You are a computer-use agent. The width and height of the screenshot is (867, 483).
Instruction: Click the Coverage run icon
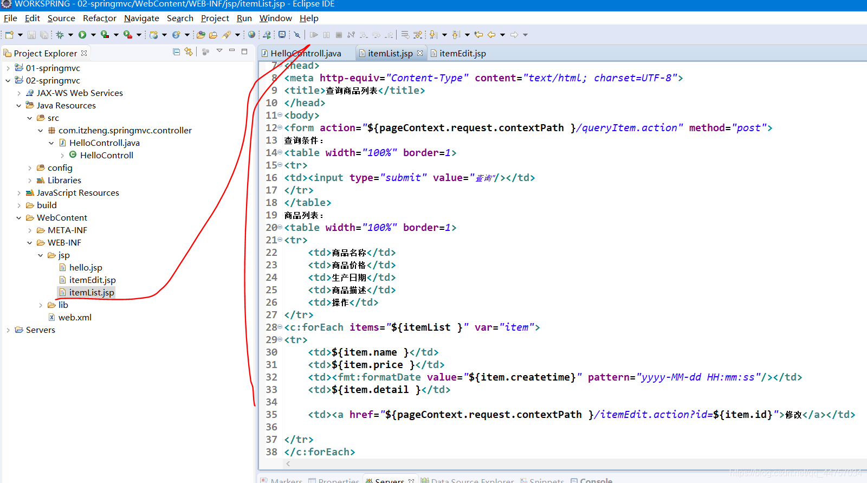click(105, 35)
